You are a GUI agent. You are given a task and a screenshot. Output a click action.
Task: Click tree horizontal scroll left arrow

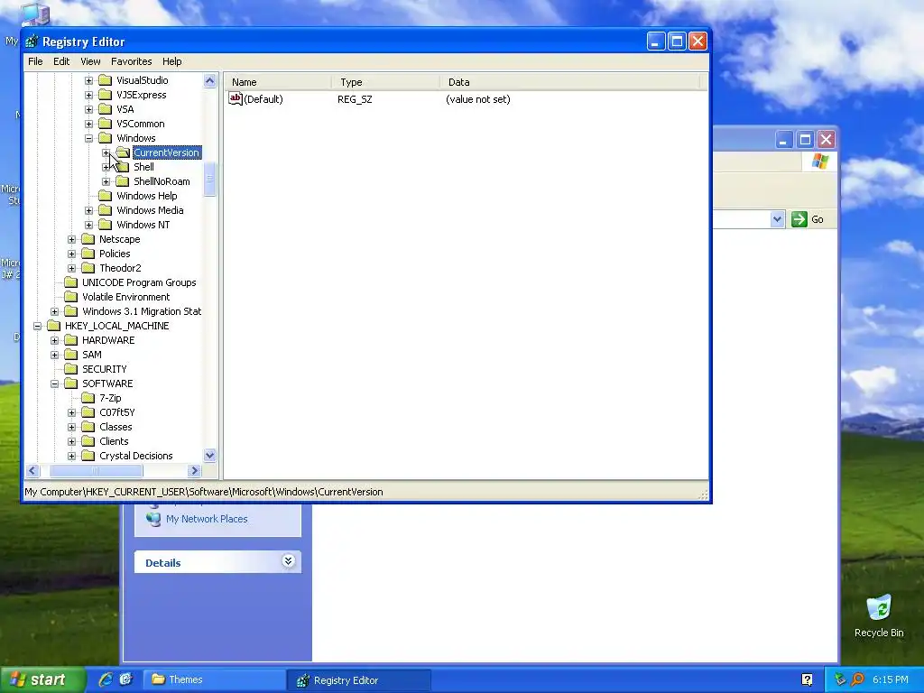32,470
